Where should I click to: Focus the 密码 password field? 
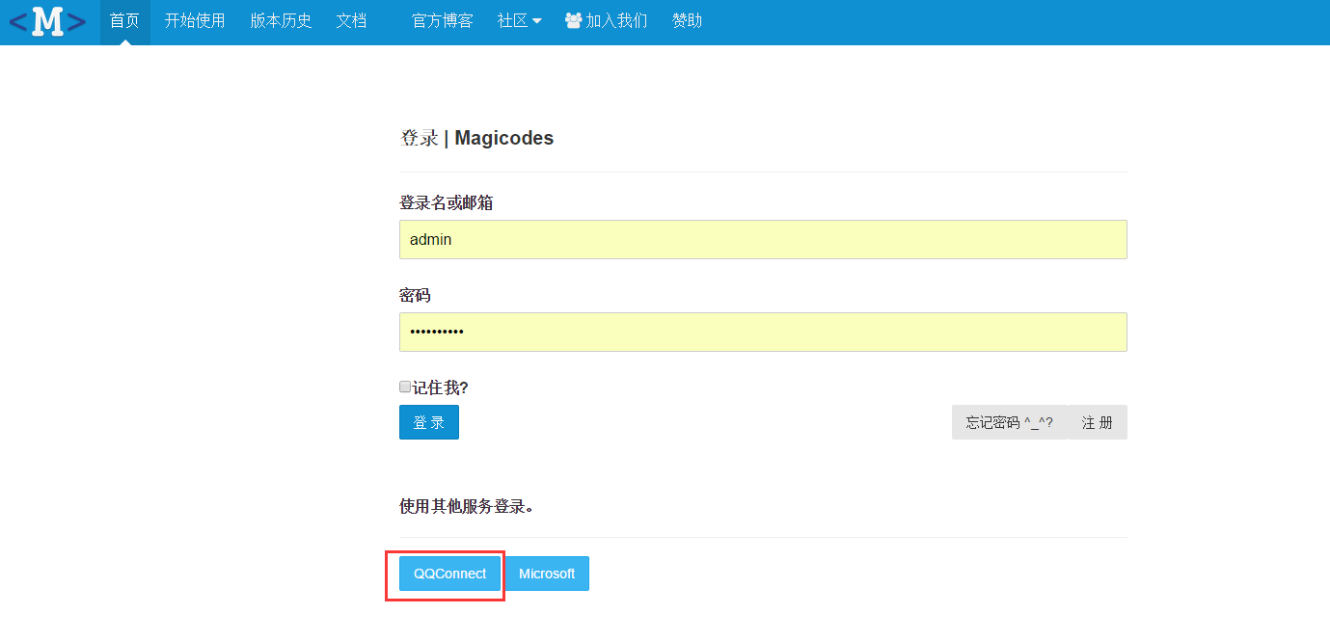[763, 332]
